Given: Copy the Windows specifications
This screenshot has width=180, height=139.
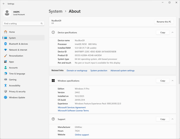Looking at the screenshot, I should click(163, 81).
